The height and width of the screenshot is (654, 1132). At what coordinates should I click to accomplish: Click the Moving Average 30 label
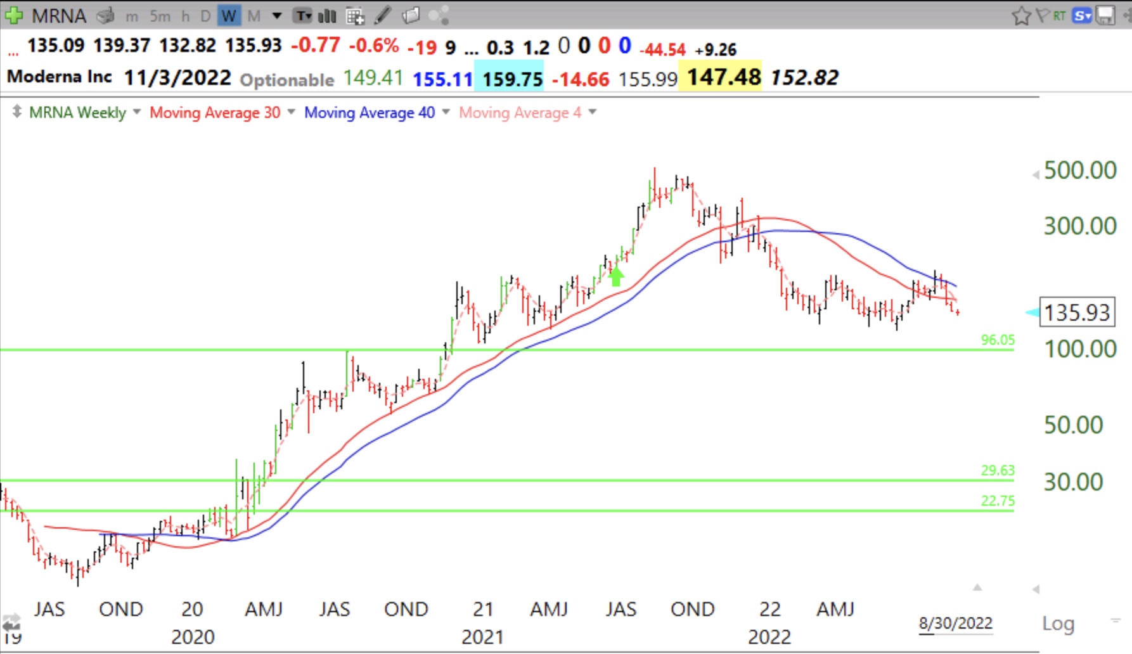point(215,112)
